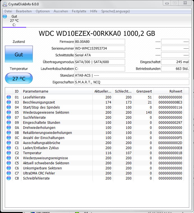The image size is (194, 213).
Task: Click the Laufwerksbuchstaben field C:
Action: 100,69
